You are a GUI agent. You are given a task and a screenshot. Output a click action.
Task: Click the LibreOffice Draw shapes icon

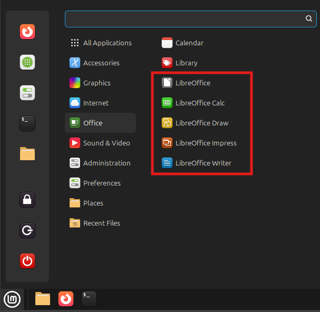click(167, 123)
